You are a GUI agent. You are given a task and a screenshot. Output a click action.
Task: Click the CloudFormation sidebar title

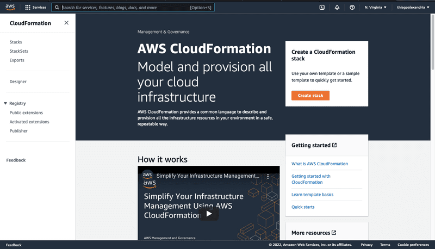[30, 23]
